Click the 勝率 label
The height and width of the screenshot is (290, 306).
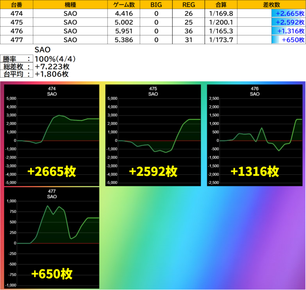(16, 59)
